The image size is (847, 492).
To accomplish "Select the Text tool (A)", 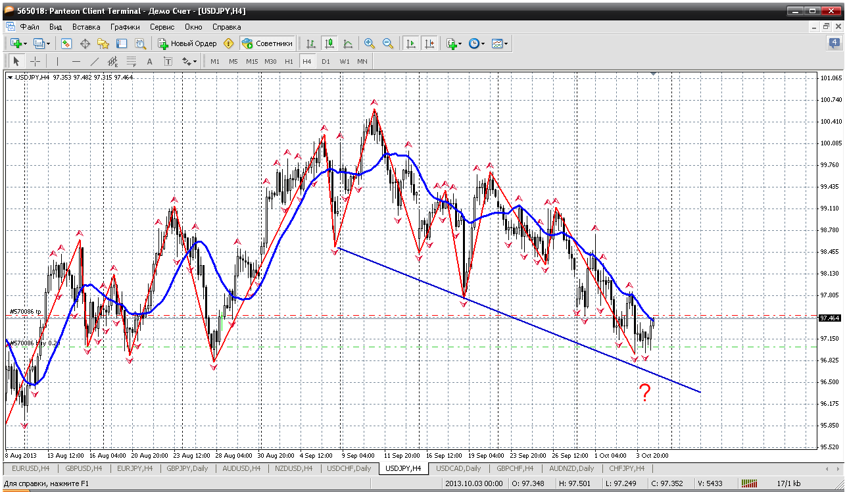I will pos(150,61).
